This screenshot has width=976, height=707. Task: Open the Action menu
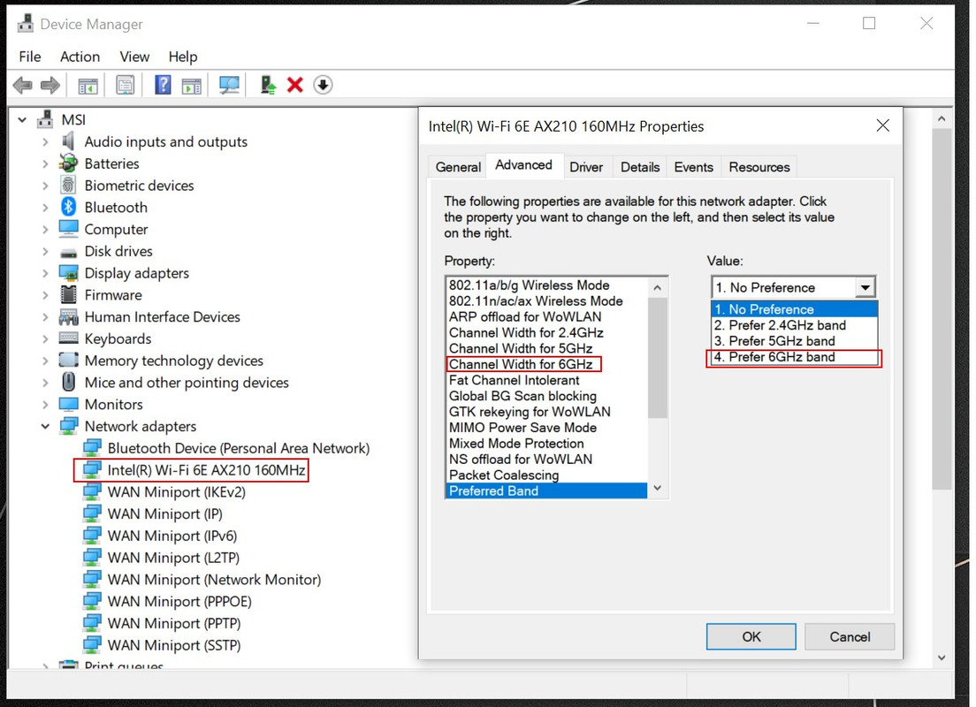[x=80, y=57]
